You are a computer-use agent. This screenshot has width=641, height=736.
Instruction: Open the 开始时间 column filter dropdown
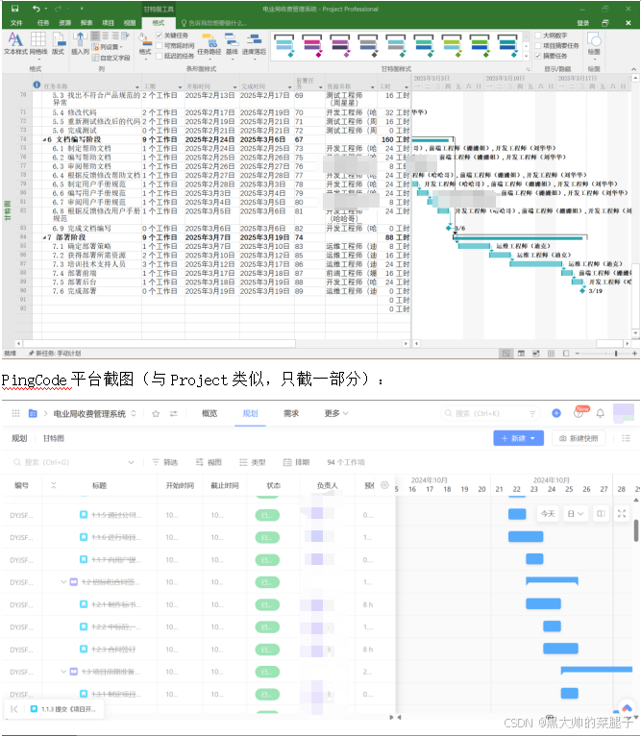234,87
